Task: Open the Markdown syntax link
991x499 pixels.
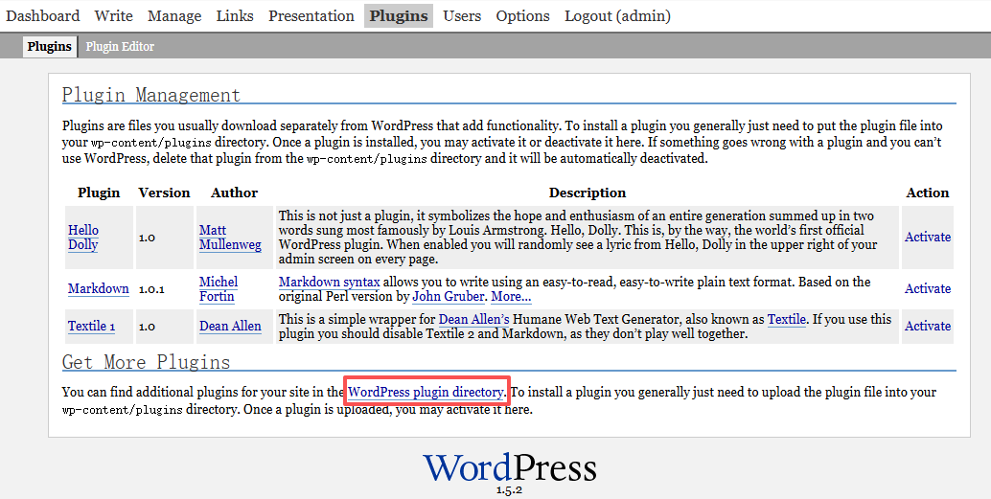Action: [x=330, y=282]
